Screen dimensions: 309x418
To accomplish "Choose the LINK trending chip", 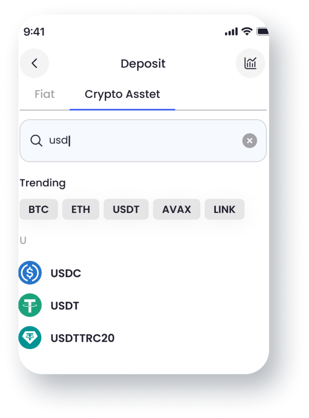I will coord(225,209).
